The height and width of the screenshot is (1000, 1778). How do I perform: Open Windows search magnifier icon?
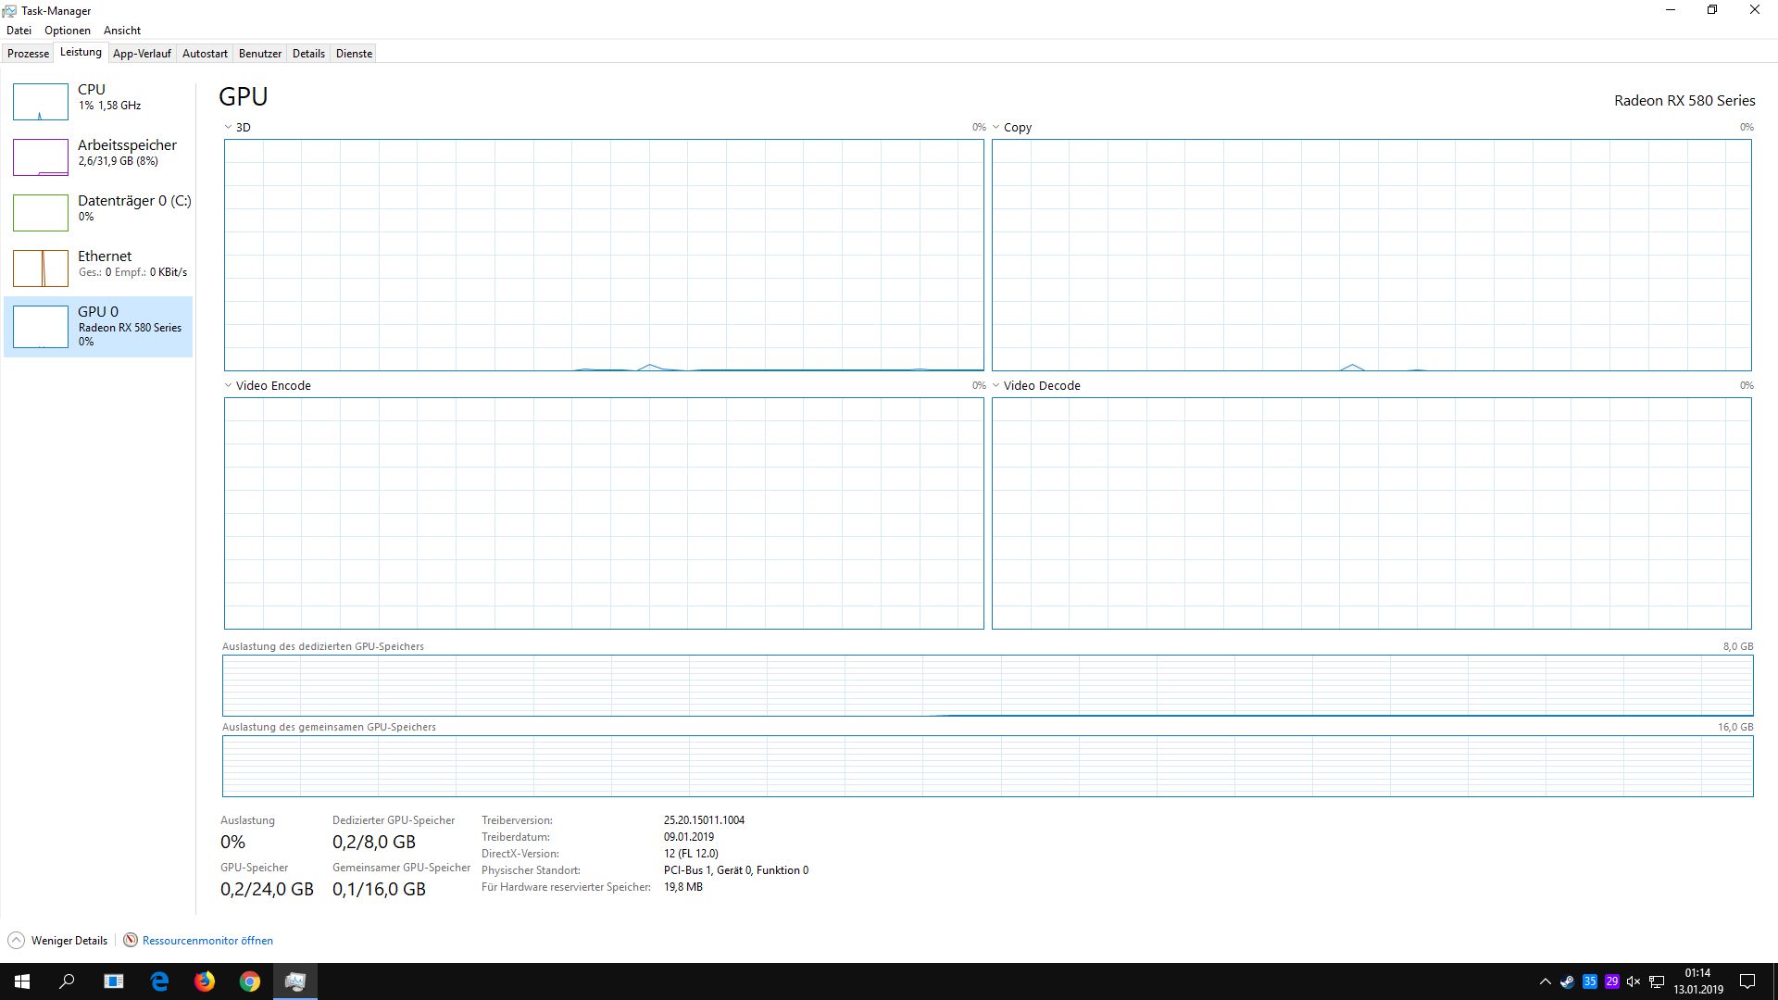67,981
